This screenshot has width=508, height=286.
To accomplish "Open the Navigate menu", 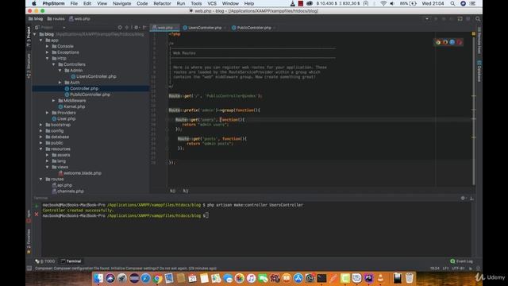I will coord(121,3).
